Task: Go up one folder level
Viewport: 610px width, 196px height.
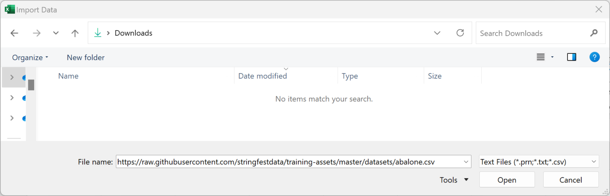Action: (75, 33)
